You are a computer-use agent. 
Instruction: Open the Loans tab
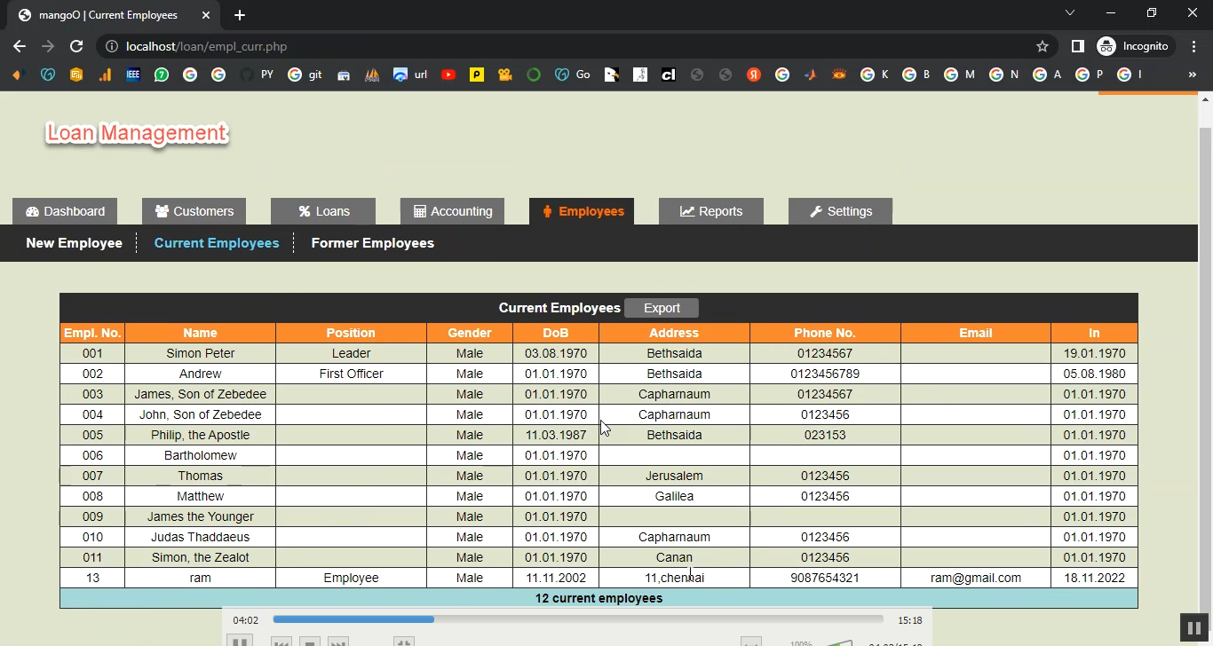pyautogui.click(x=323, y=211)
